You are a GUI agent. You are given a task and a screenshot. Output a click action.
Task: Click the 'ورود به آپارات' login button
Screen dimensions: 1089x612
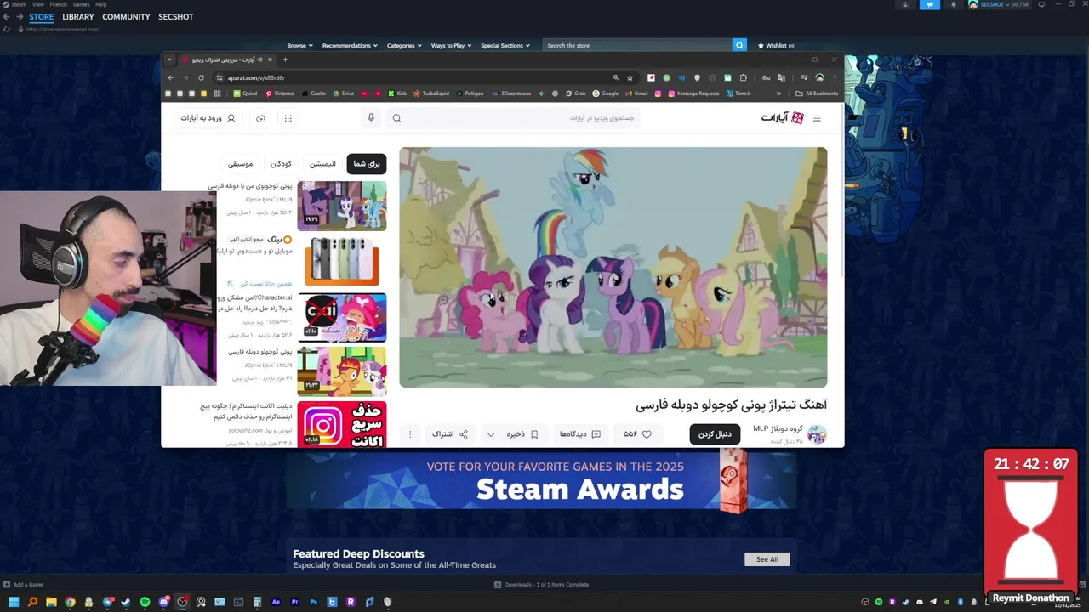click(208, 118)
